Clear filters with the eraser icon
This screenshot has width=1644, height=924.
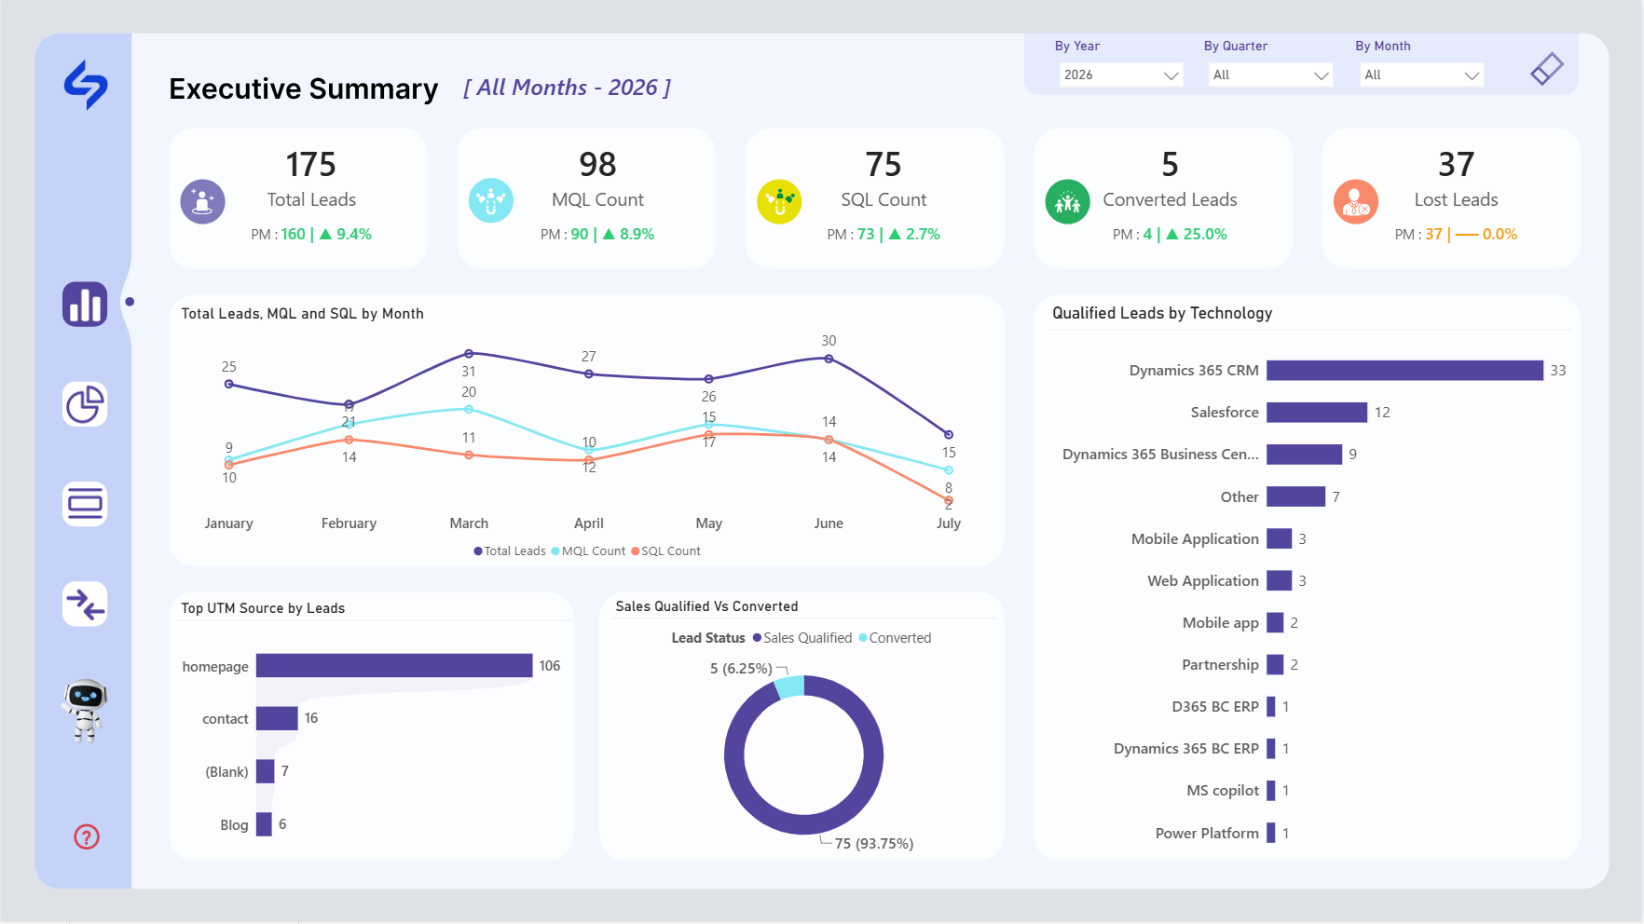[x=1546, y=69]
